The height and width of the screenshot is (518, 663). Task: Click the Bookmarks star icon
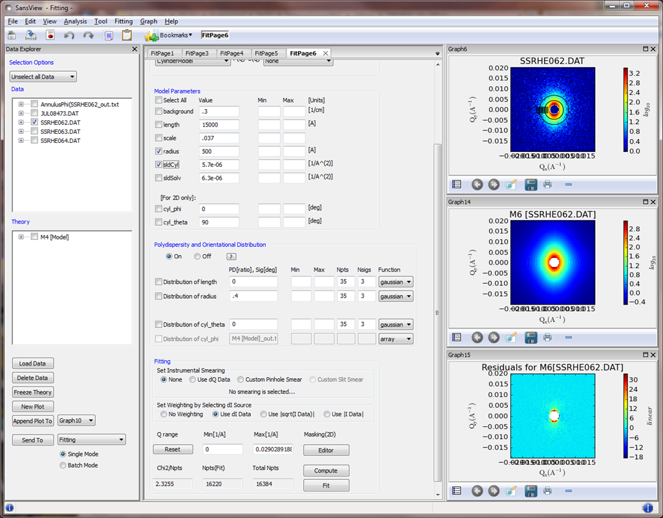151,36
